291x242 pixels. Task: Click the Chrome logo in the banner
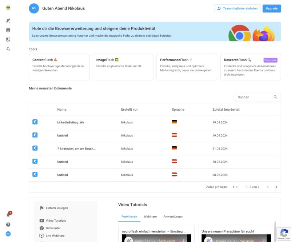tap(240, 33)
